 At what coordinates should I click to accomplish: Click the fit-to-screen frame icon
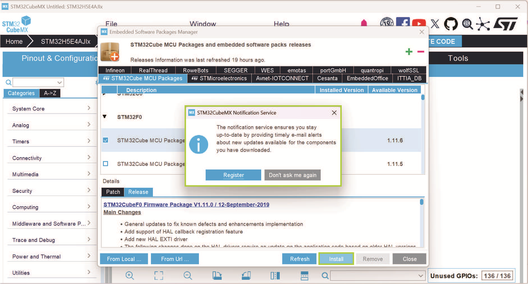click(x=159, y=276)
